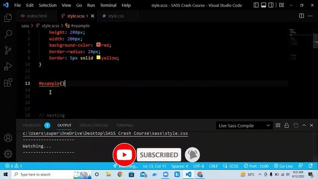
Task: Split the editor to the right
Action: click(x=302, y=16)
